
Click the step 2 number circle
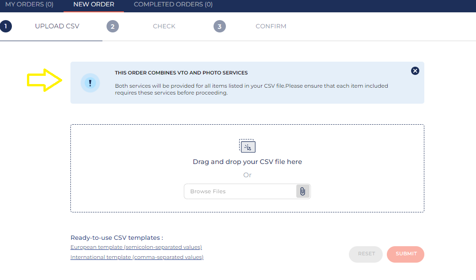[112, 26]
